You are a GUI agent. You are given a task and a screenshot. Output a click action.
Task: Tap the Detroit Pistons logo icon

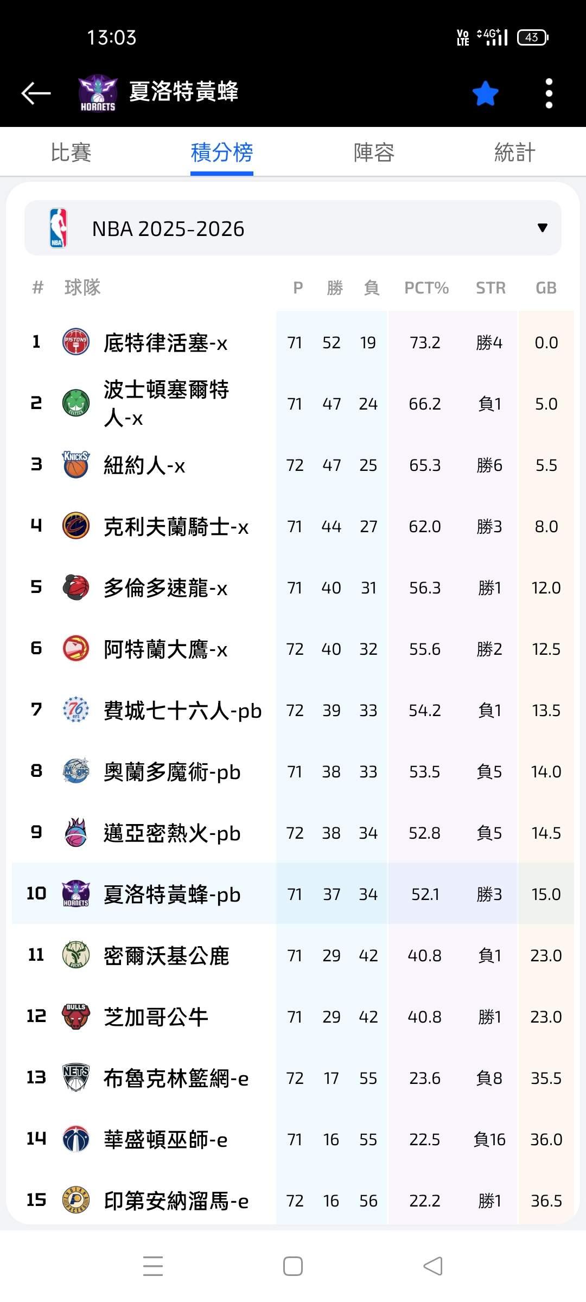(x=76, y=342)
